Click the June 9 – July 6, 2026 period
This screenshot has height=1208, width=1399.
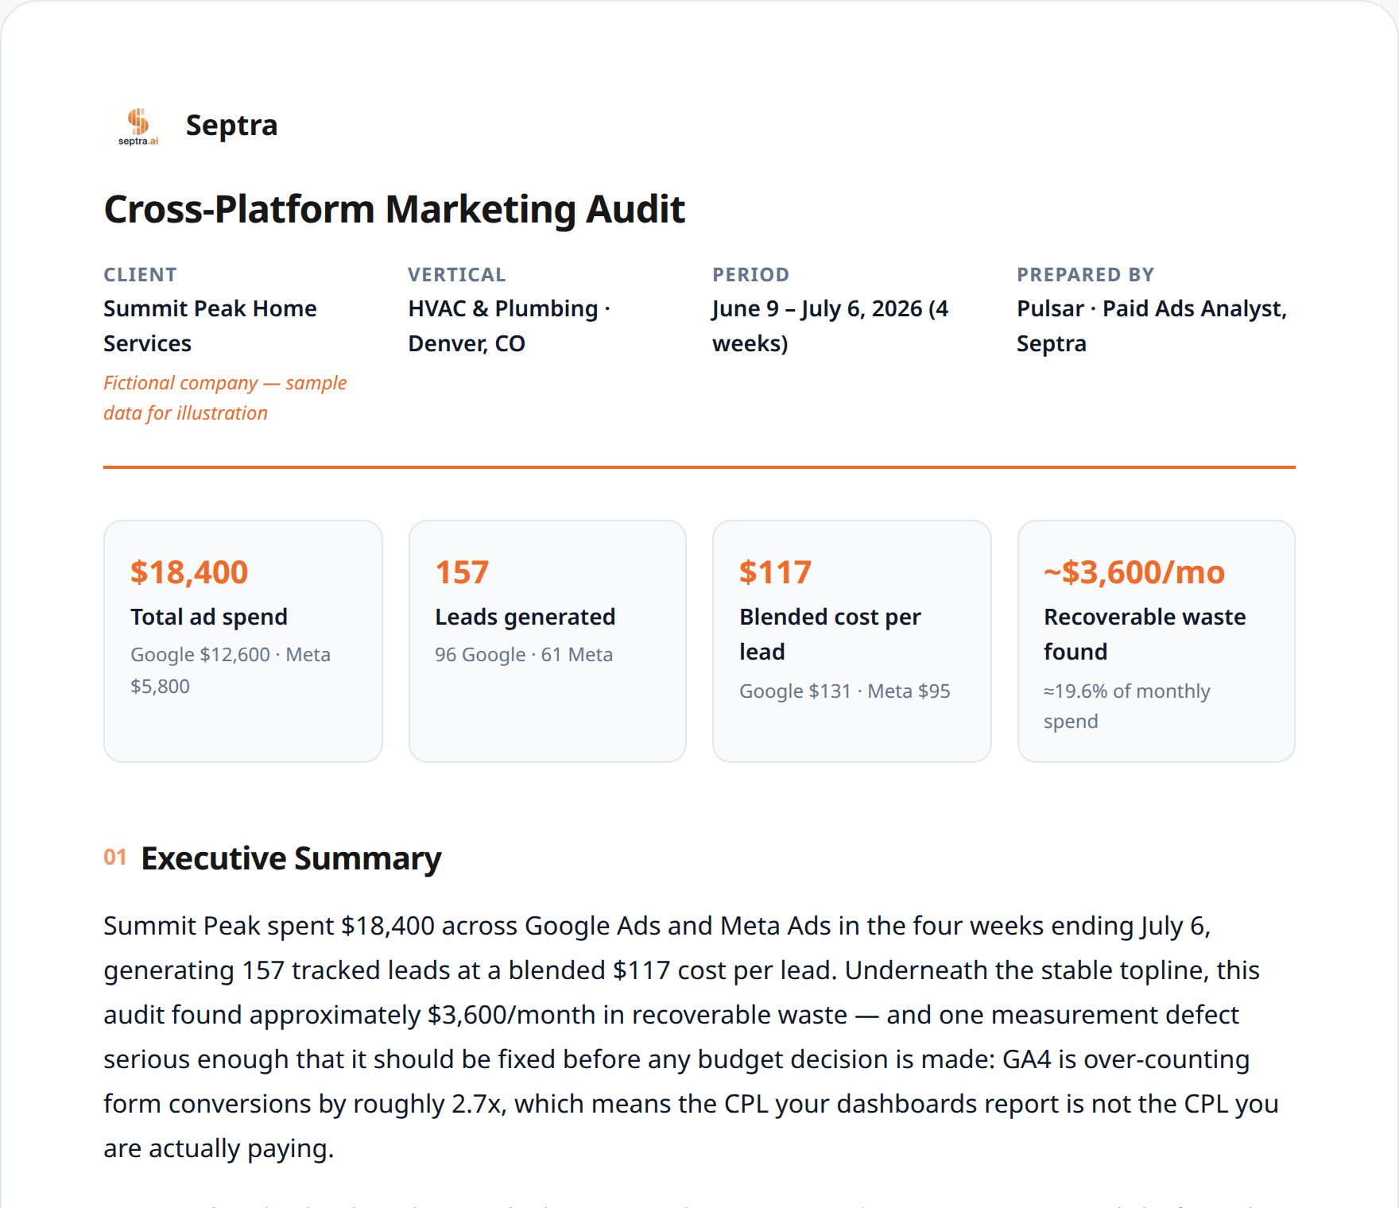(831, 326)
